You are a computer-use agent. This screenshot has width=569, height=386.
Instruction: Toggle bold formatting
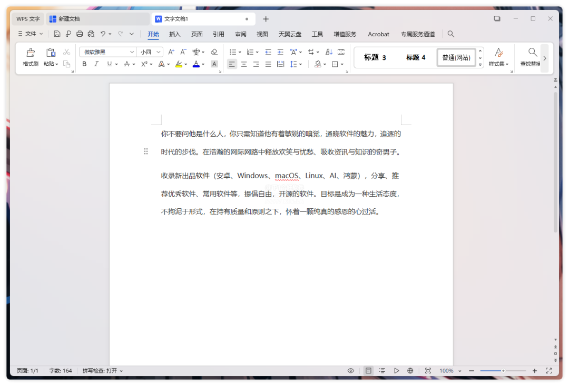84,64
